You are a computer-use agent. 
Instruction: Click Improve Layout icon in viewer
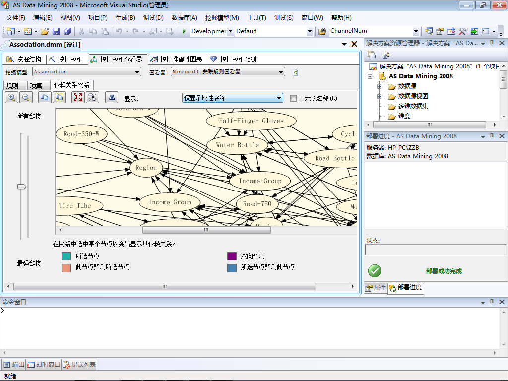tap(92, 98)
